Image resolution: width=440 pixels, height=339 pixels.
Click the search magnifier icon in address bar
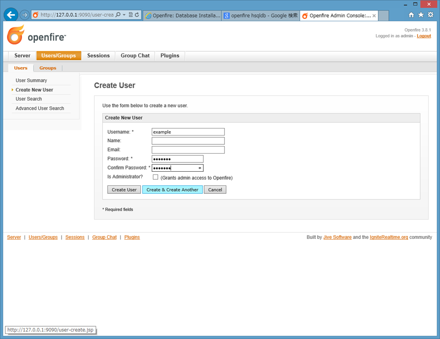click(118, 15)
